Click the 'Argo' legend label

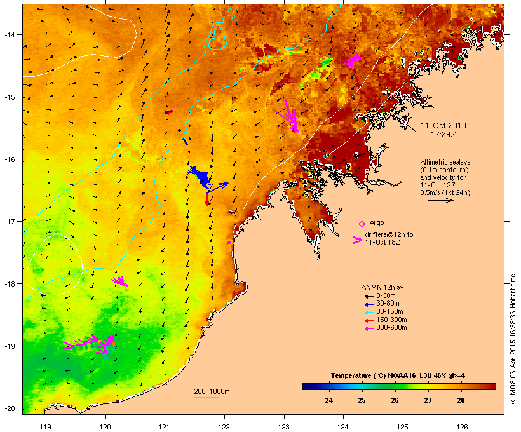tap(377, 222)
